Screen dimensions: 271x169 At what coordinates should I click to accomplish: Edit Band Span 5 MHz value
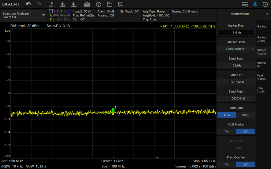click(236, 66)
